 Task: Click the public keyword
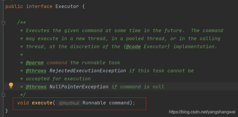pyautogui.click(x=14, y=6)
